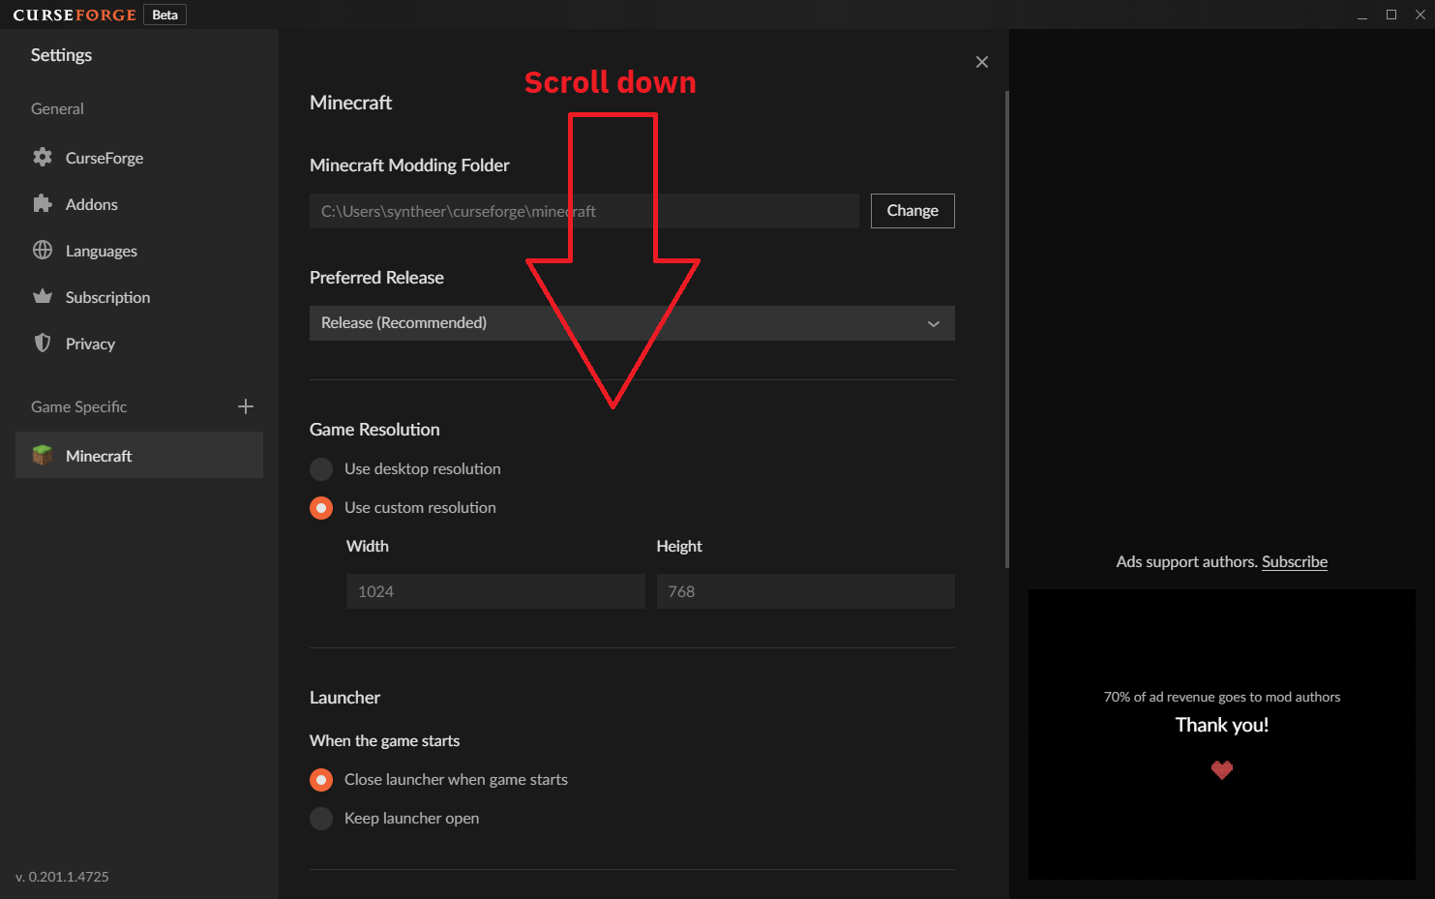
Task: Close the settings panel with the X
Action: coord(981,61)
